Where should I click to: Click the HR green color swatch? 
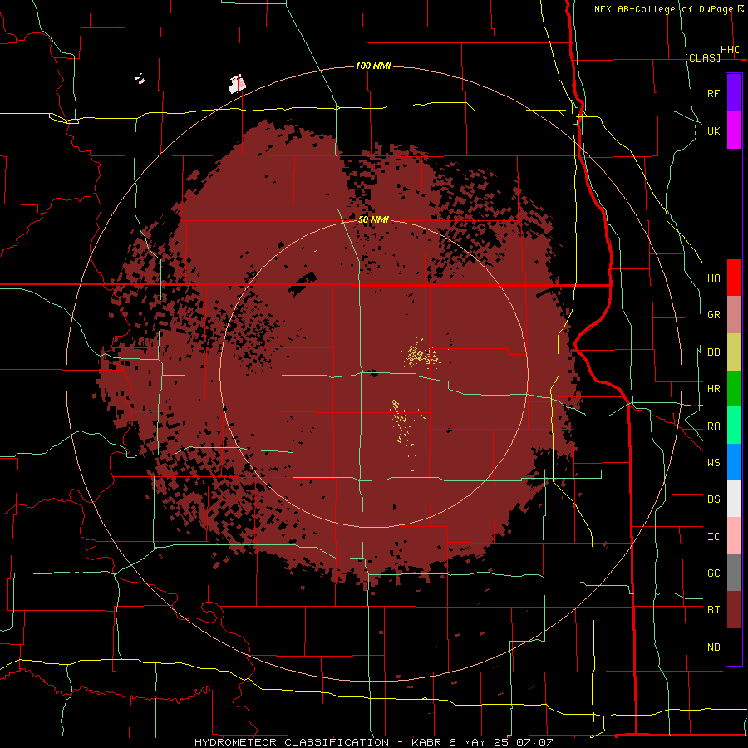734,389
